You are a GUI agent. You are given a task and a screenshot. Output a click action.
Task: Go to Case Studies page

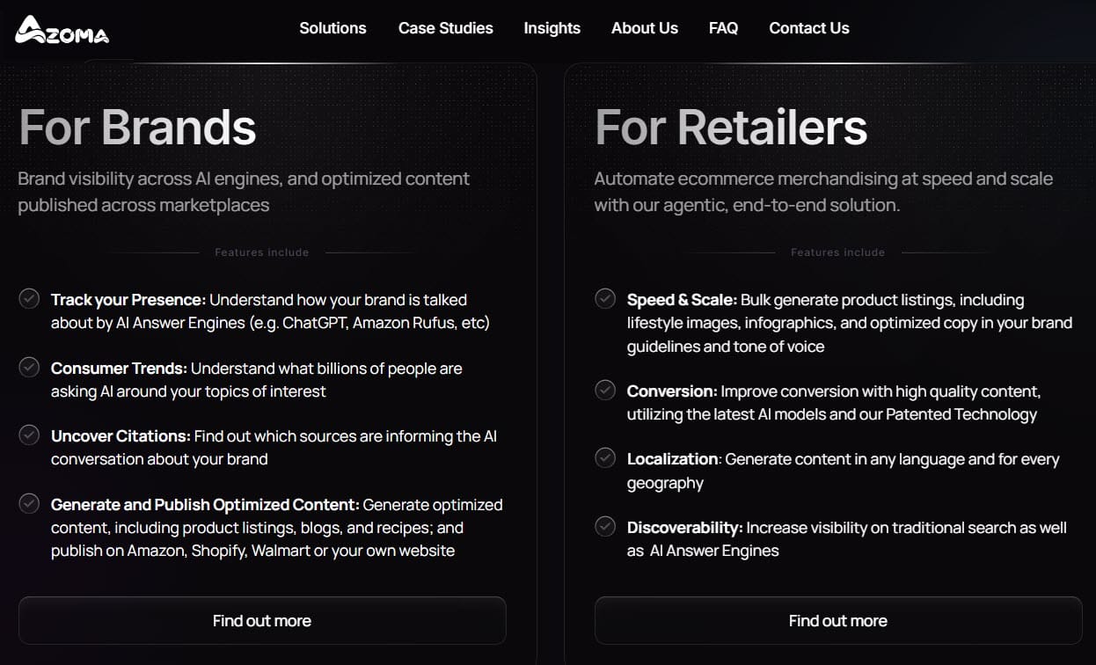(445, 28)
